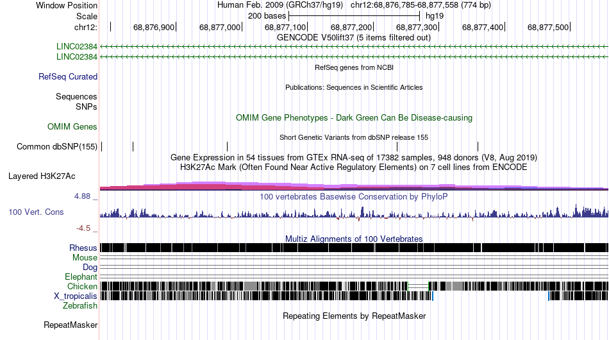Image resolution: width=609 pixels, height=340 pixels.
Task: Click the RepeatMasker track label
Action: 71,325
